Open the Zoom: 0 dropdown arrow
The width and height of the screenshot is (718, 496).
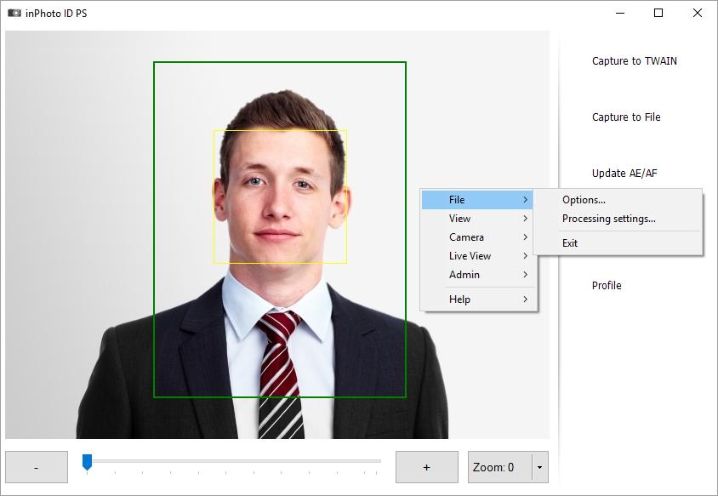pos(540,467)
